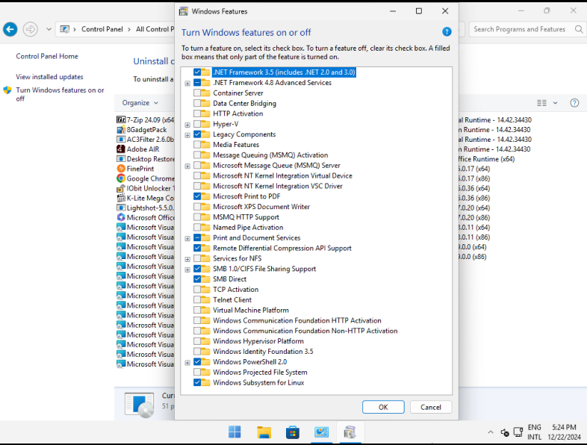Enable the Telnet Client checkbox
587x445 pixels.
pyautogui.click(x=197, y=300)
